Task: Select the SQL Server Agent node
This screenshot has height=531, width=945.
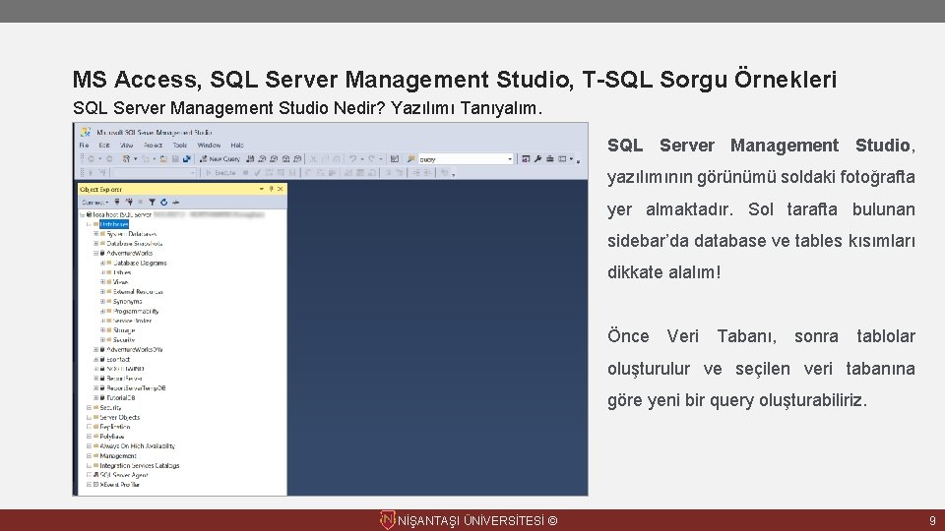Action: point(124,475)
